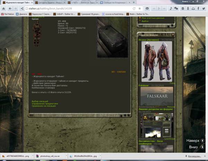Image resolution: width=208 pixels, height=161 pixels.
Task: Click the forum screenshot thumbnail
Action: click(x=157, y=125)
